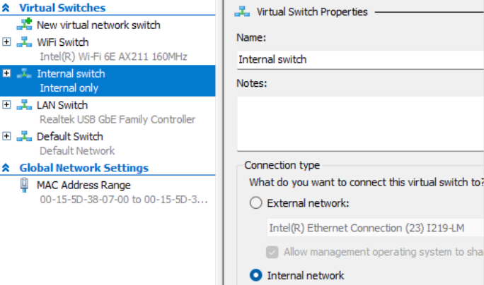The width and height of the screenshot is (484, 285).
Task: Collapse the Virtual Switches section chevron
Action: (6, 8)
